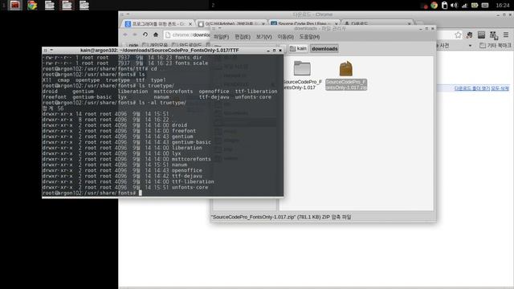Screen dimensions: 514x289
Task: Click the 'ttf-dejavu' row in terminal listing
Action: point(122,176)
